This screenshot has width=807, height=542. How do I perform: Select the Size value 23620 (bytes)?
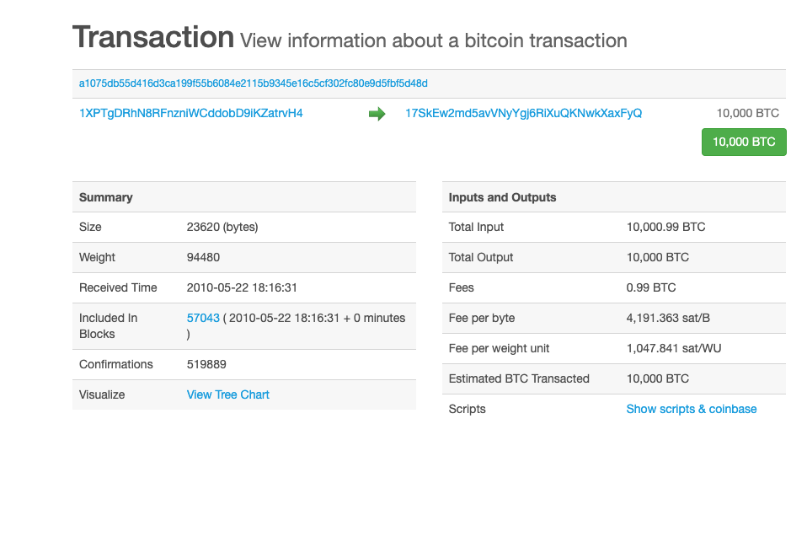coord(222,227)
